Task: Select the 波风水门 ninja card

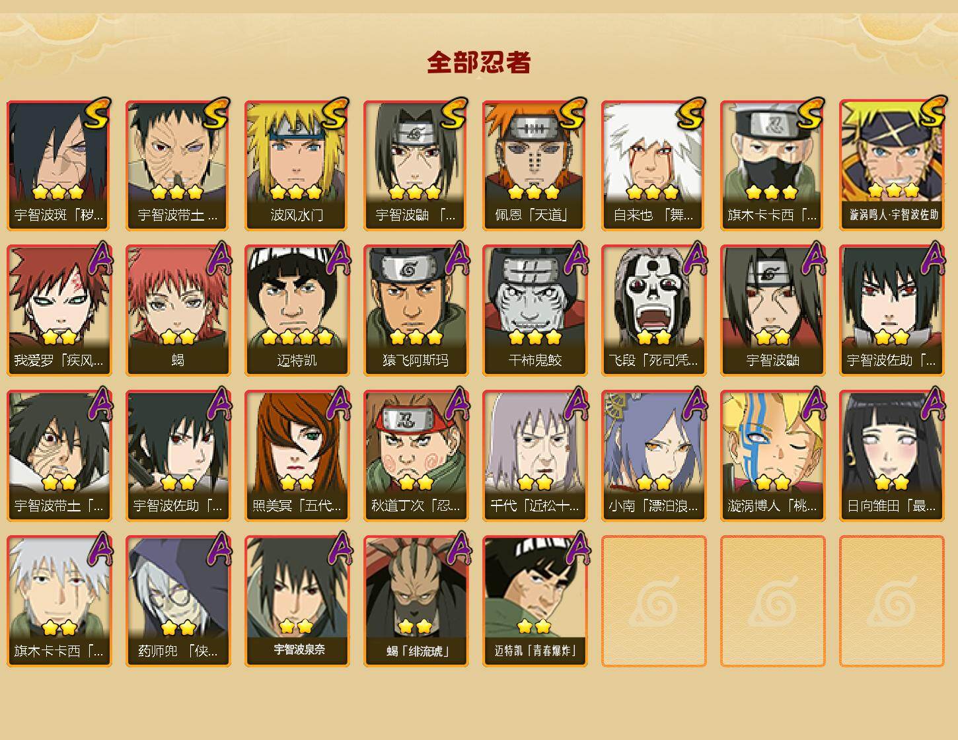Action: click(x=297, y=165)
